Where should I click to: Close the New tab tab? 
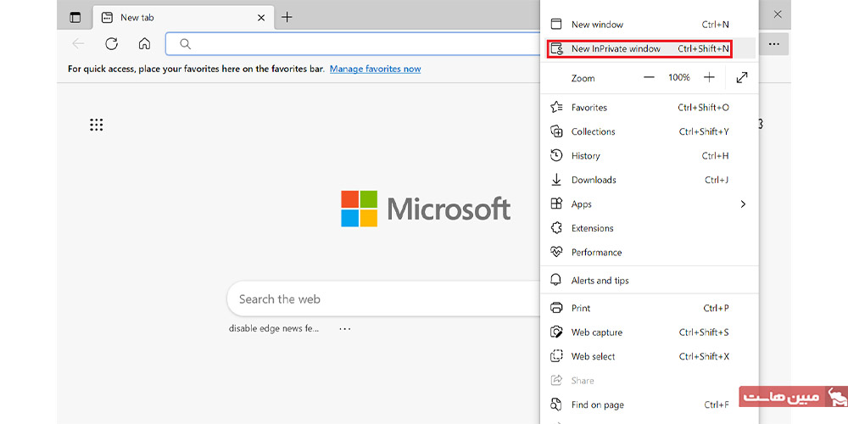pos(260,17)
